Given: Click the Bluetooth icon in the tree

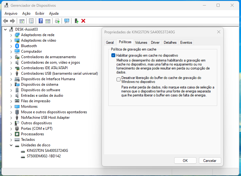Looking at the screenshot, I should click(17, 46).
